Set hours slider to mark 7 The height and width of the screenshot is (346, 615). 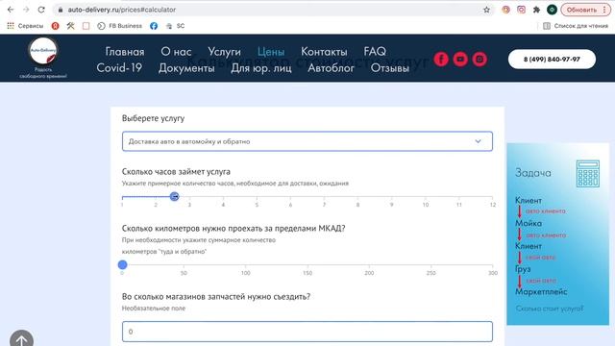coord(324,197)
